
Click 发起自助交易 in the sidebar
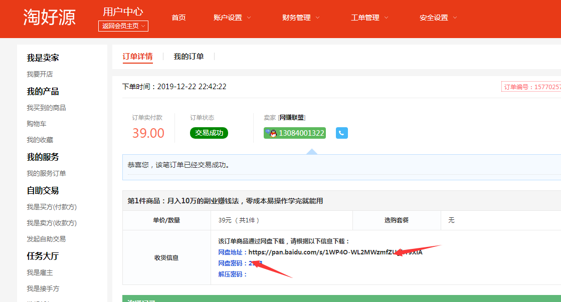click(46, 239)
